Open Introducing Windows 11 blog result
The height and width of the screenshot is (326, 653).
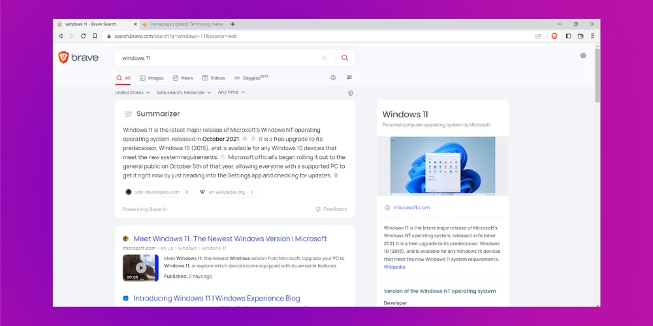point(217,299)
